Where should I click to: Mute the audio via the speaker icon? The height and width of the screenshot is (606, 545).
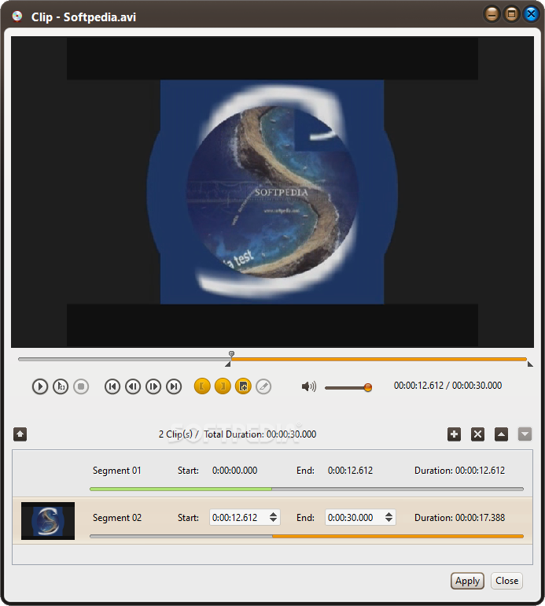coord(308,386)
